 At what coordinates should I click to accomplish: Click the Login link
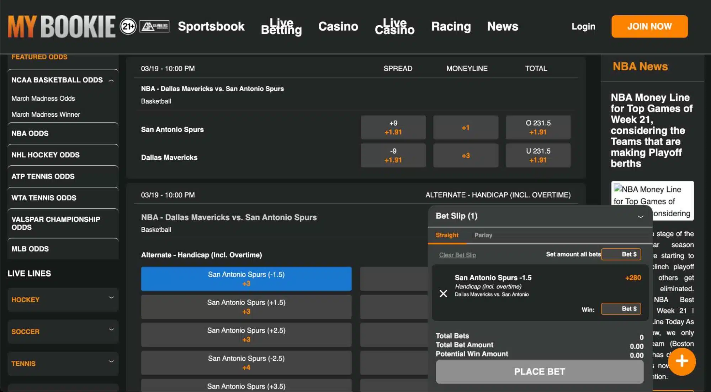coord(583,26)
